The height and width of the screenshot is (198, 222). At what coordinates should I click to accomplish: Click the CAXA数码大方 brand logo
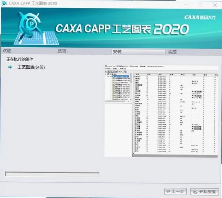point(200,17)
